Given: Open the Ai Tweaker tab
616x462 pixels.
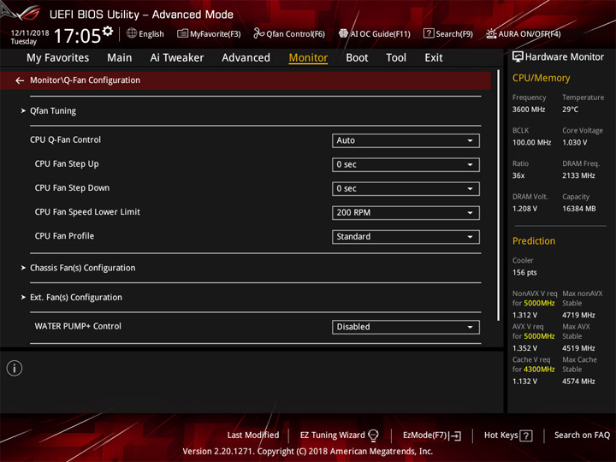Looking at the screenshot, I should pos(177,58).
